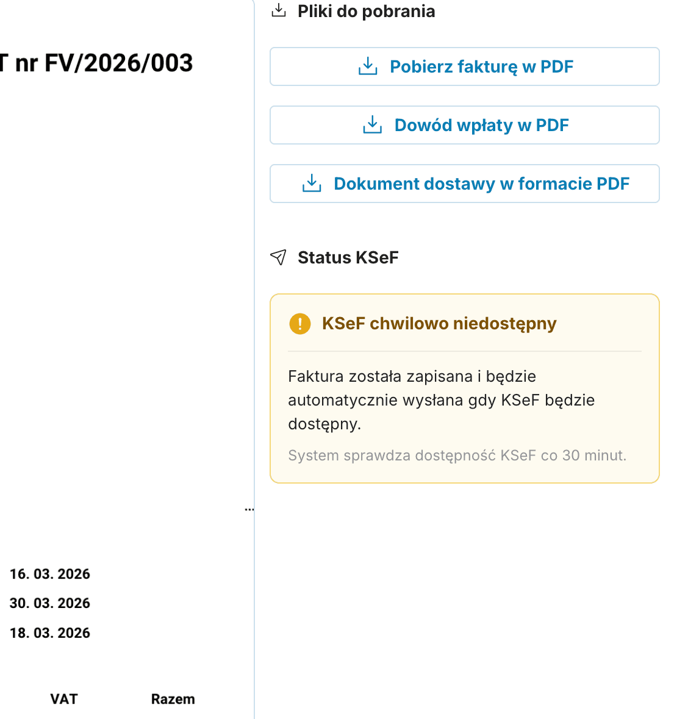Open "Dokument dostawy w formacie PDF" button label
Image resolution: width=688 pixels, height=719 pixels.
click(x=481, y=184)
